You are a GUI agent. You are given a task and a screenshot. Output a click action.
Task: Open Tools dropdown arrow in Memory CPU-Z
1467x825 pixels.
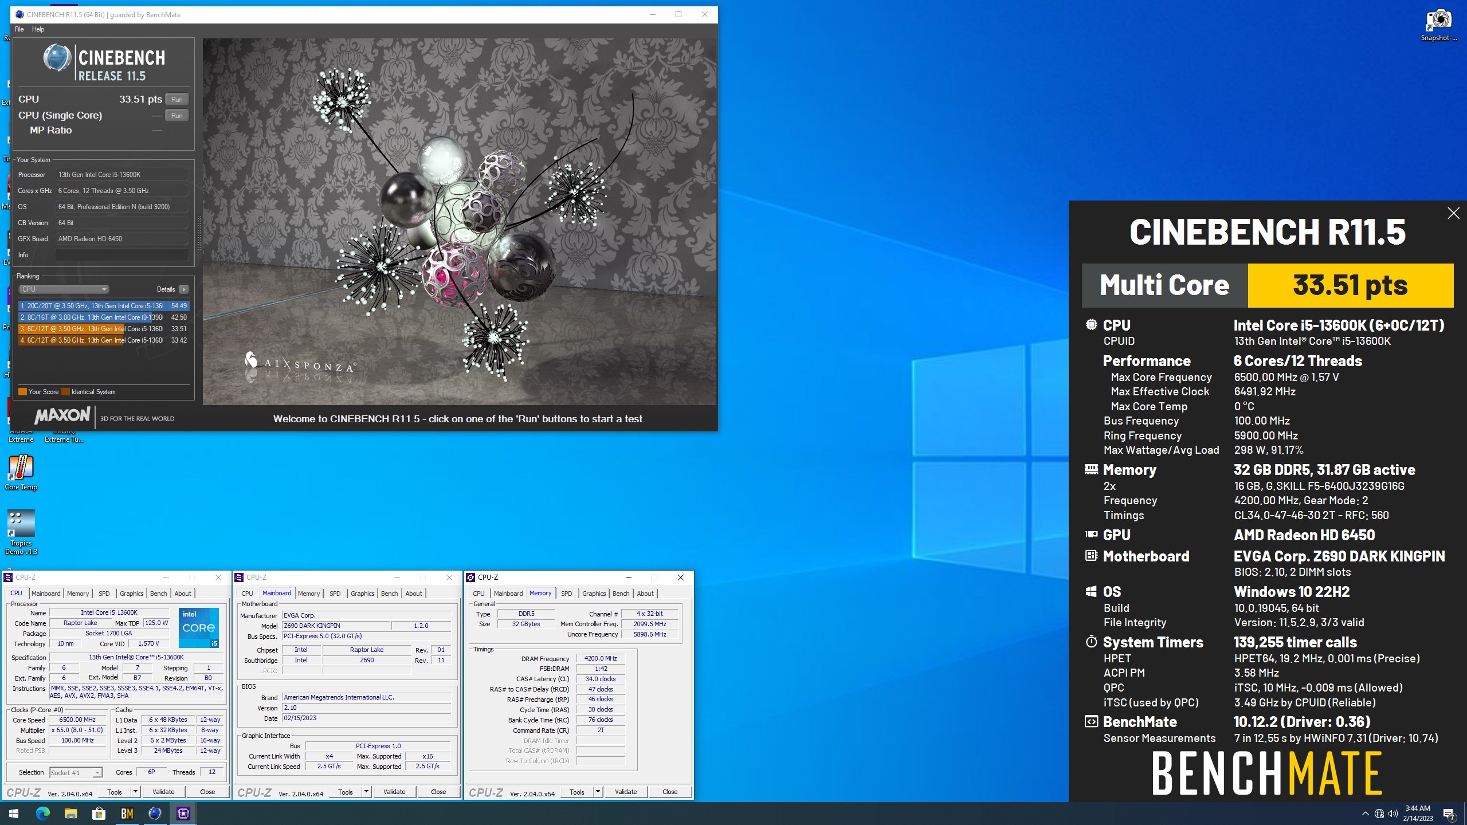(x=598, y=792)
